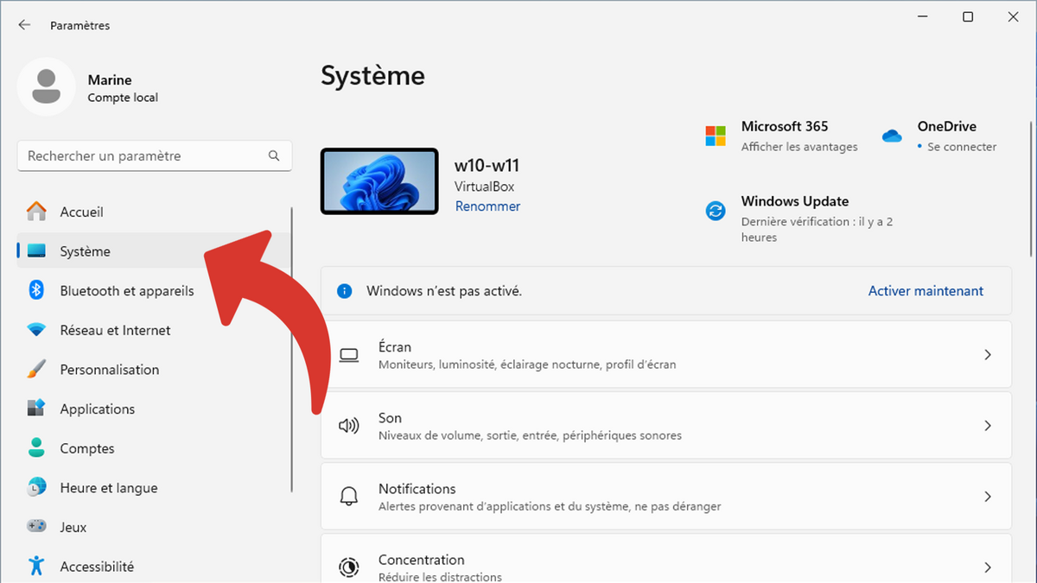Click the w10-w11 desktop thumbnail
Screen dimensions: 1037x583
(x=379, y=181)
